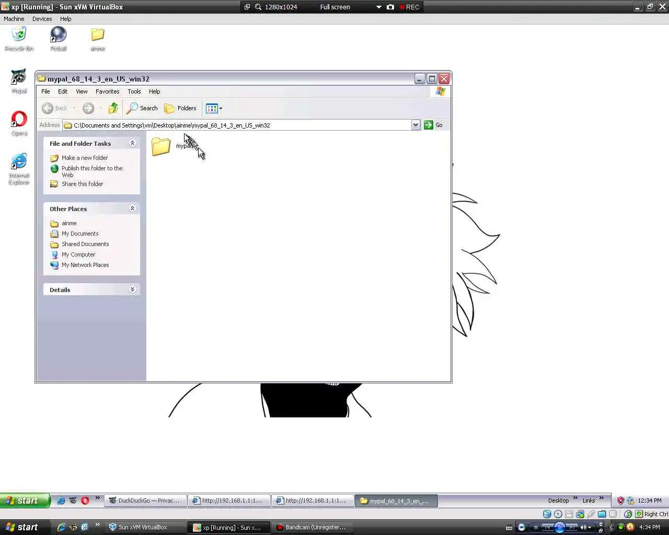This screenshot has height=535, width=669.
Task: Expand the Forward history dropdown arrow
Action: pos(100,108)
